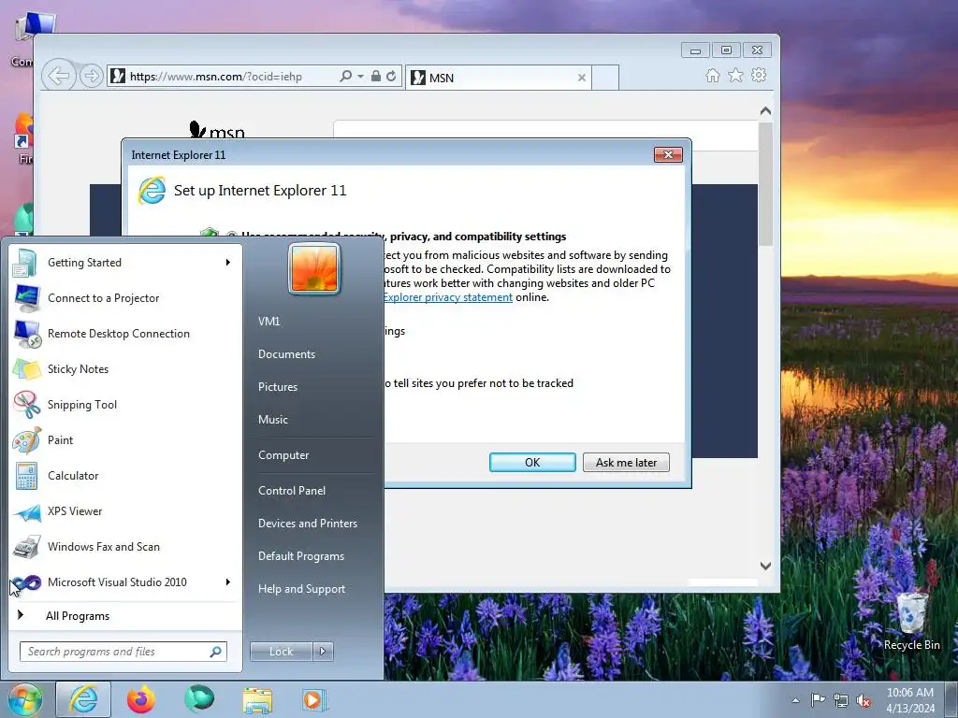
Task: Click Search programs and files box
Action: 123,652
